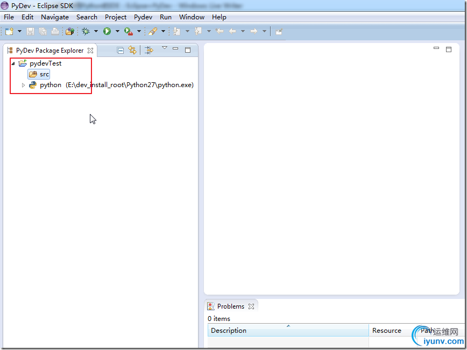Select the pydevTest project
The height and width of the screenshot is (350, 467).
pyautogui.click(x=46, y=63)
